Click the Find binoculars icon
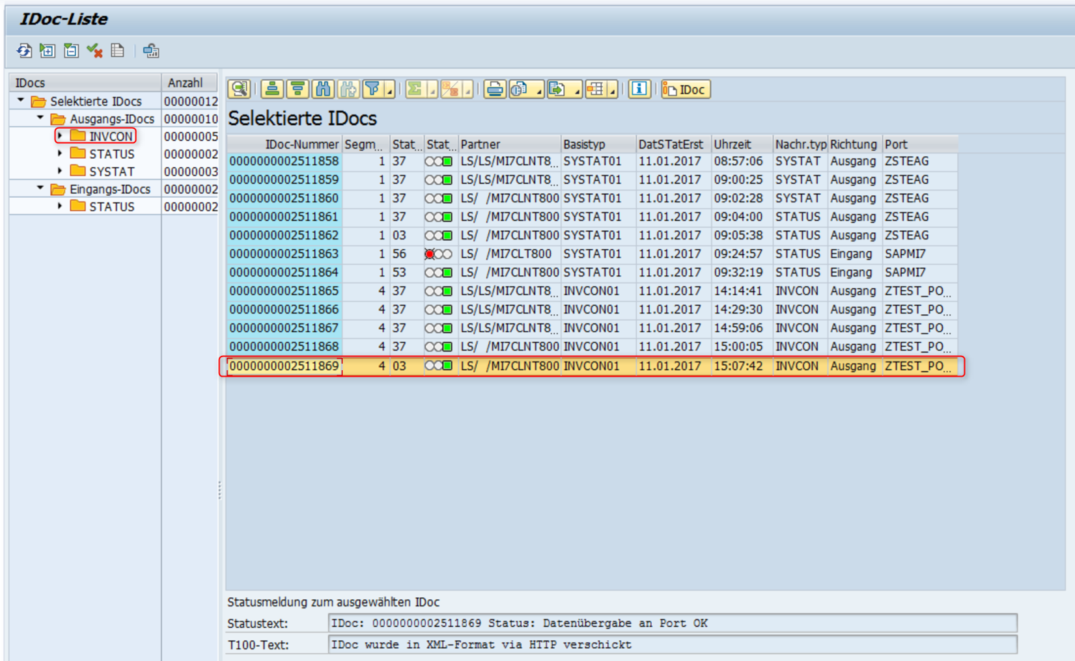 coord(323,89)
